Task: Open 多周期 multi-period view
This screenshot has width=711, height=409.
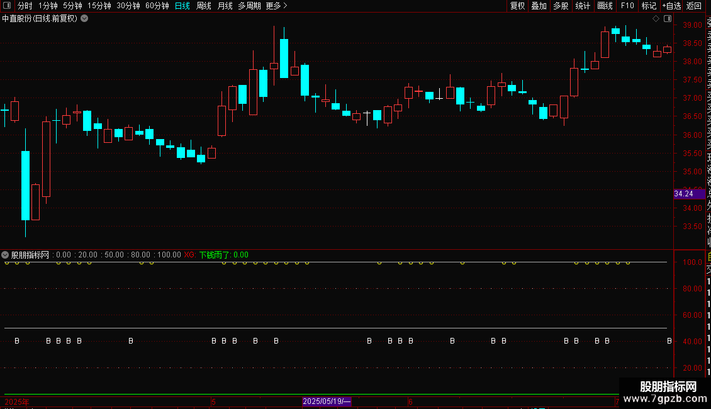Action: pyautogui.click(x=249, y=6)
